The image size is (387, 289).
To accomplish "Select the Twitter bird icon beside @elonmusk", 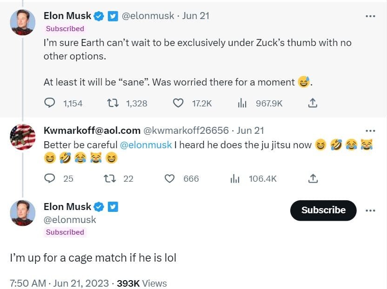I will click(x=113, y=15).
